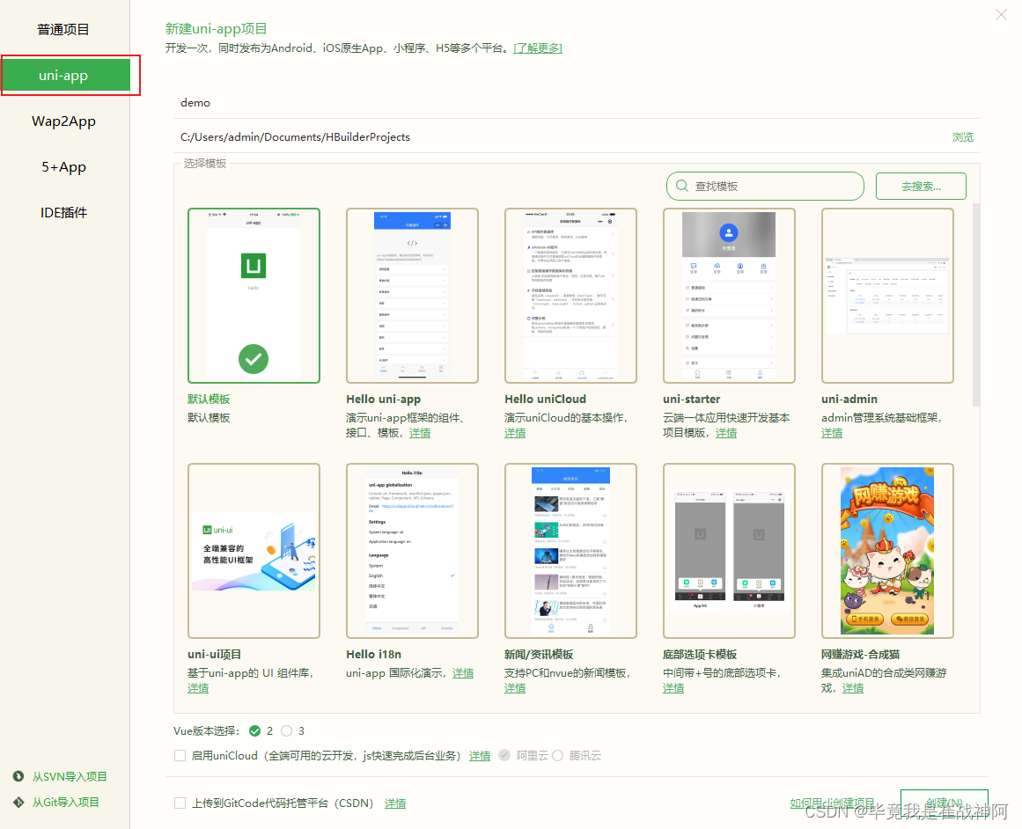Select the 网赚游戏-合成猫 template
The image size is (1022, 829).
887,550
